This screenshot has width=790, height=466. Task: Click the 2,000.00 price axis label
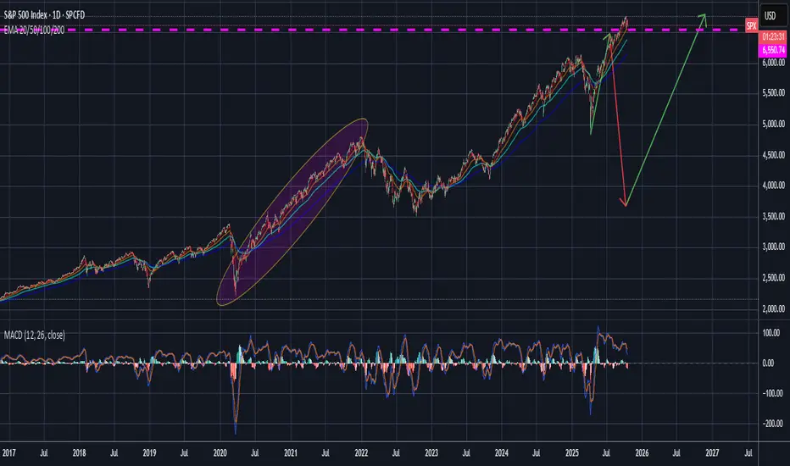point(773,308)
